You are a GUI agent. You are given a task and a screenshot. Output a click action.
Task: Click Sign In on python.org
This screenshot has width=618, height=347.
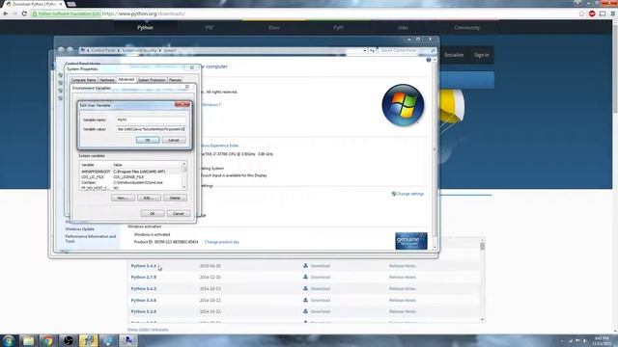pos(481,55)
